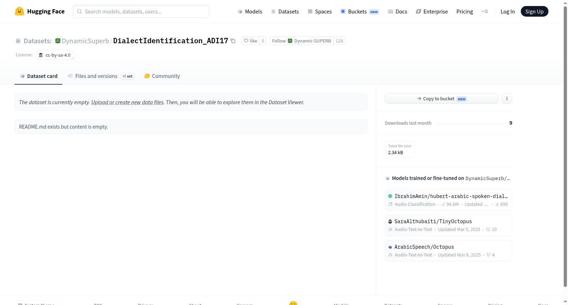Screen dimensions: 568x305
Task: Click the IbrahimAmin model avatar icon
Action: [390, 196]
